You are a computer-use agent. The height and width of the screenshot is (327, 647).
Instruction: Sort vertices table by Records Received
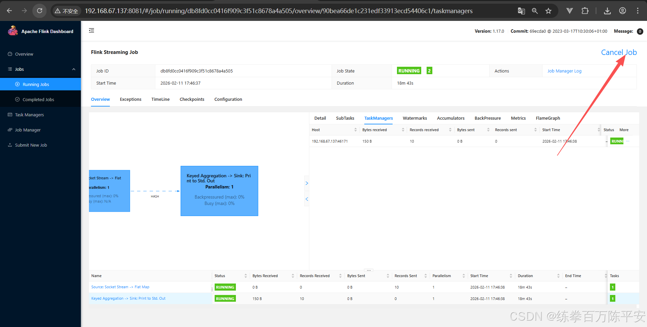340,276
